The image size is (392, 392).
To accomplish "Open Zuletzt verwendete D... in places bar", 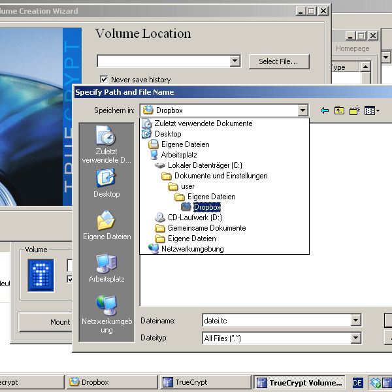I will (x=106, y=144).
